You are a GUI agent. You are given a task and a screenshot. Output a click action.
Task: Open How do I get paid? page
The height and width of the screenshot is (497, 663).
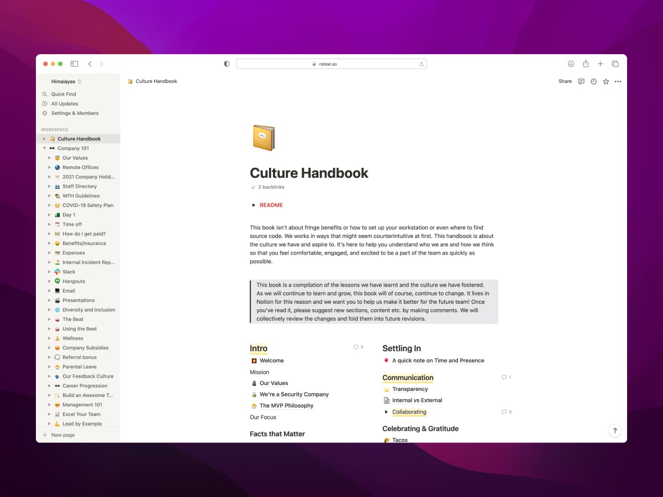pyautogui.click(x=84, y=234)
